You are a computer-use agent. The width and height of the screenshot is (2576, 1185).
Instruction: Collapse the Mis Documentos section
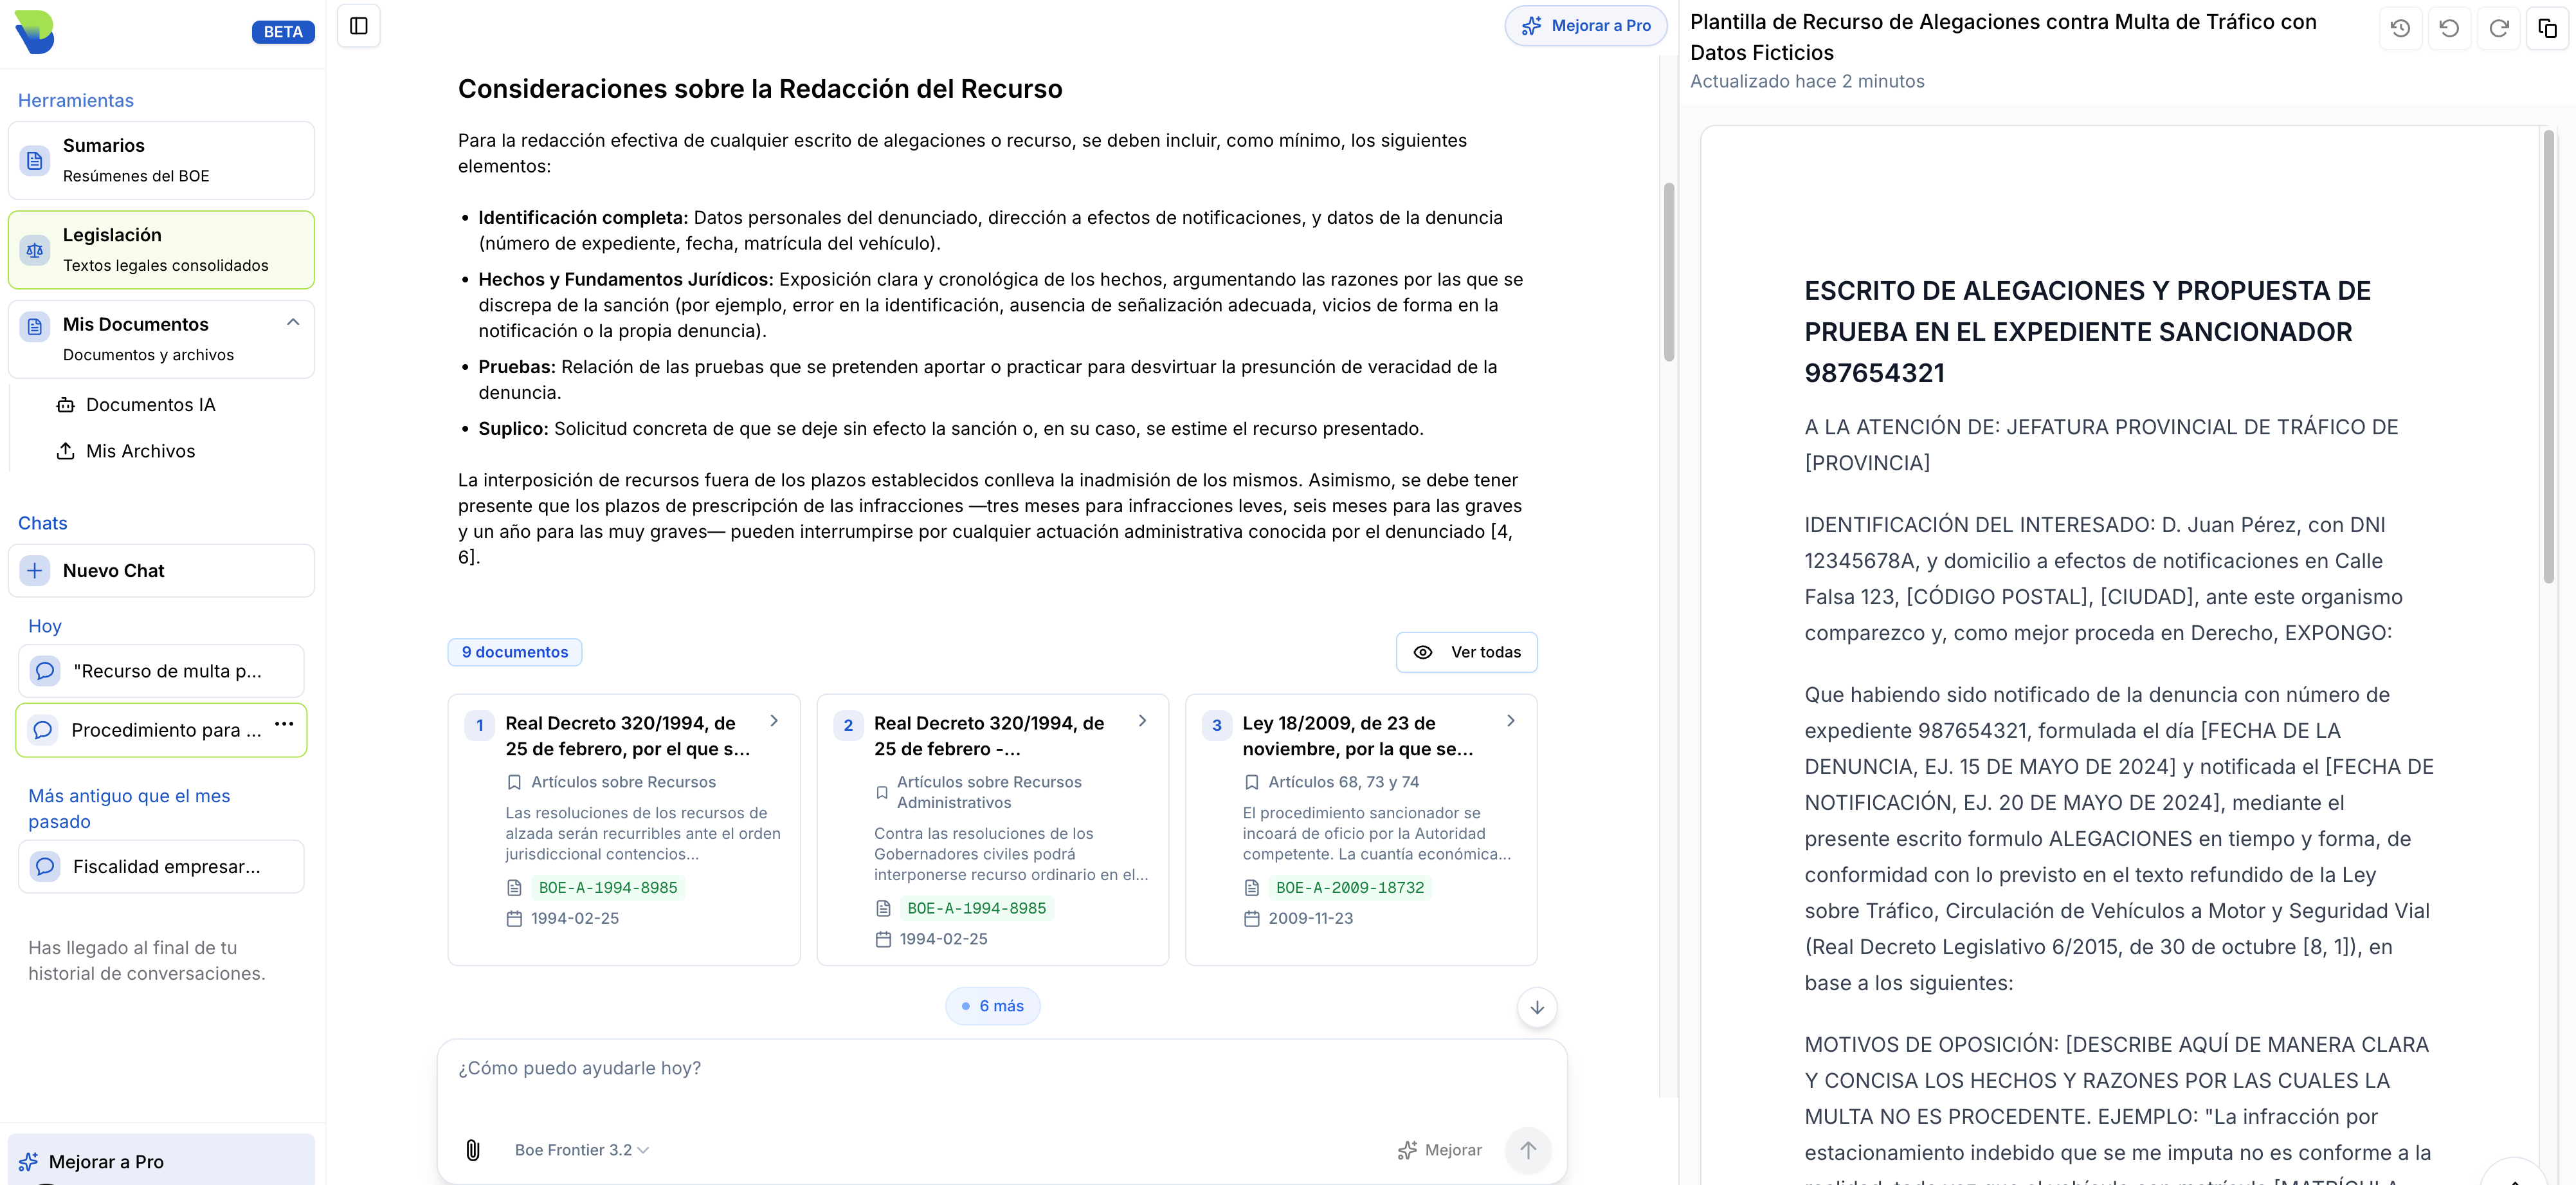coord(293,322)
